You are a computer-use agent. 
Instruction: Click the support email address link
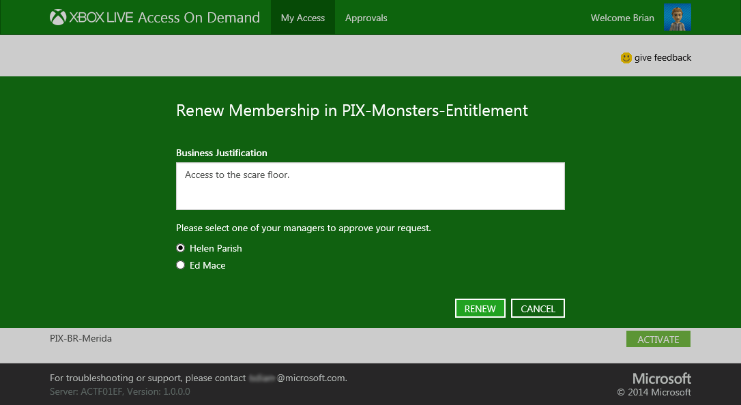[x=297, y=378]
